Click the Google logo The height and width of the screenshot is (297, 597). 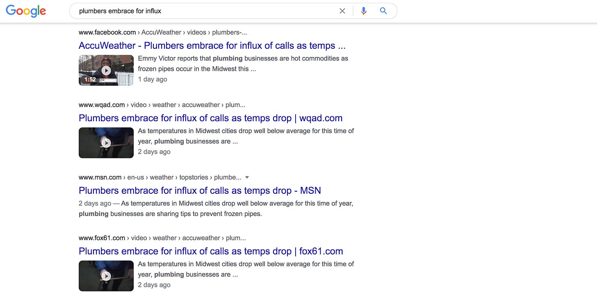tap(26, 11)
